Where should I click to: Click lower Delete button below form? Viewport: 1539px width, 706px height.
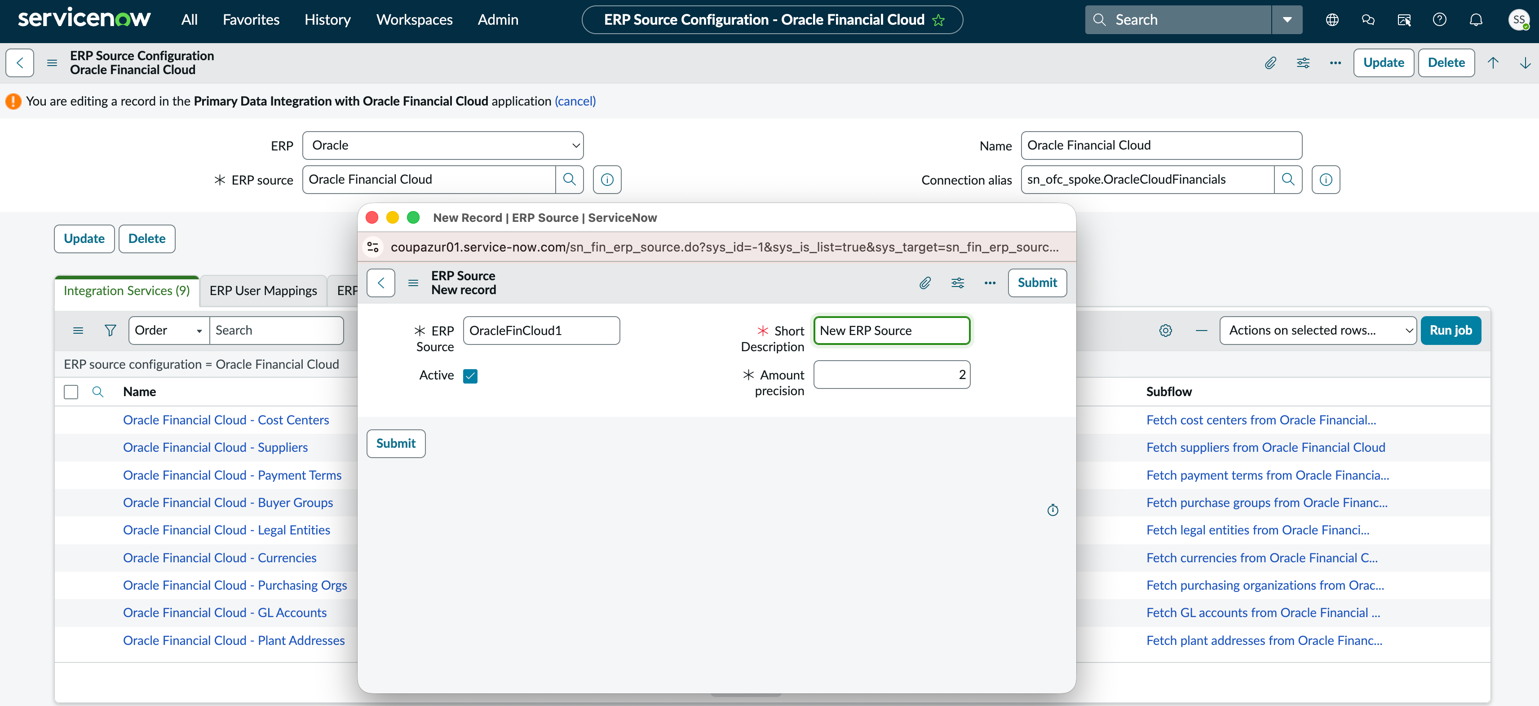(146, 239)
